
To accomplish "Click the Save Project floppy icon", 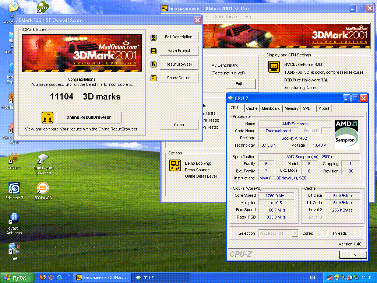I will [154, 51].
